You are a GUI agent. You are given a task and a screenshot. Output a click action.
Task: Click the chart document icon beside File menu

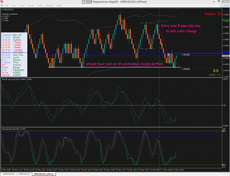[2, 6]
